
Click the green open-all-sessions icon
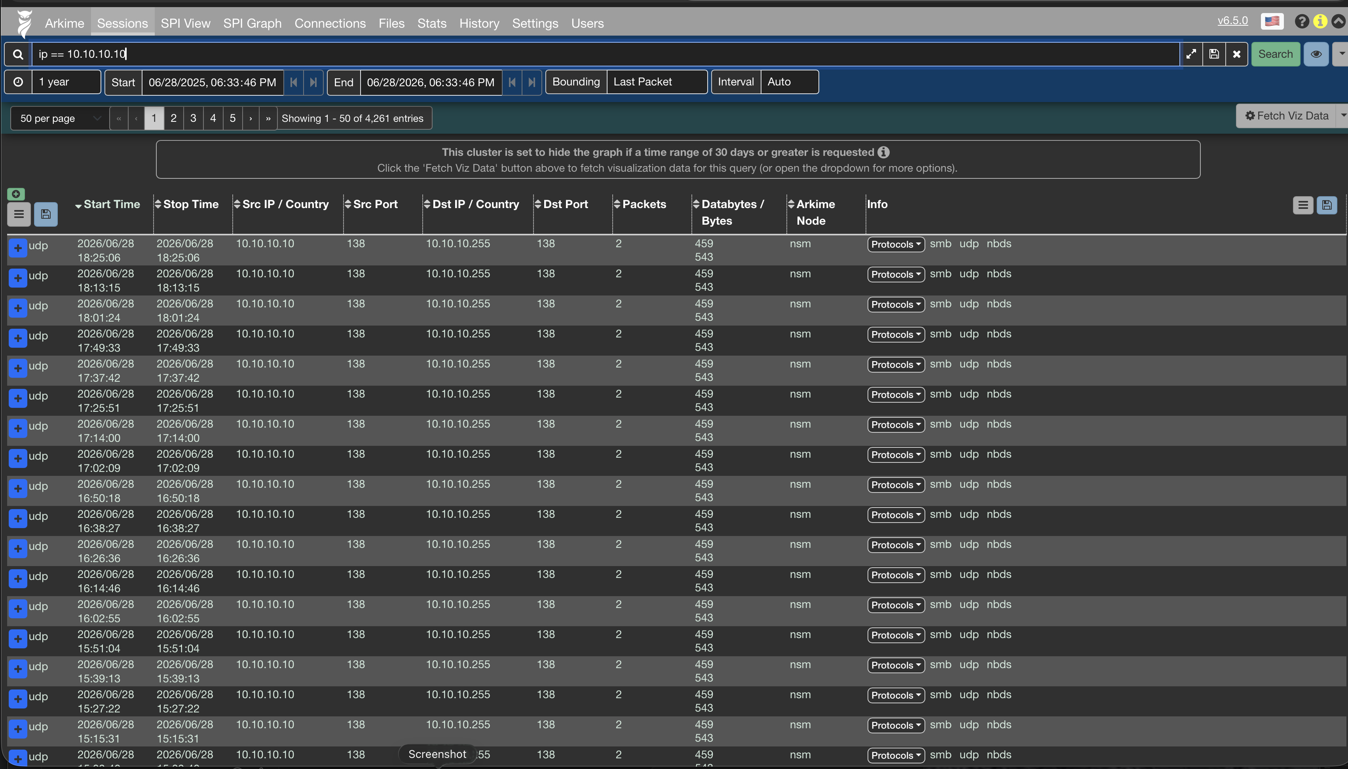16,194
